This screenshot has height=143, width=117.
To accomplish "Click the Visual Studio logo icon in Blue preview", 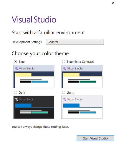I will pyautogui.click(x=17, y=68).
